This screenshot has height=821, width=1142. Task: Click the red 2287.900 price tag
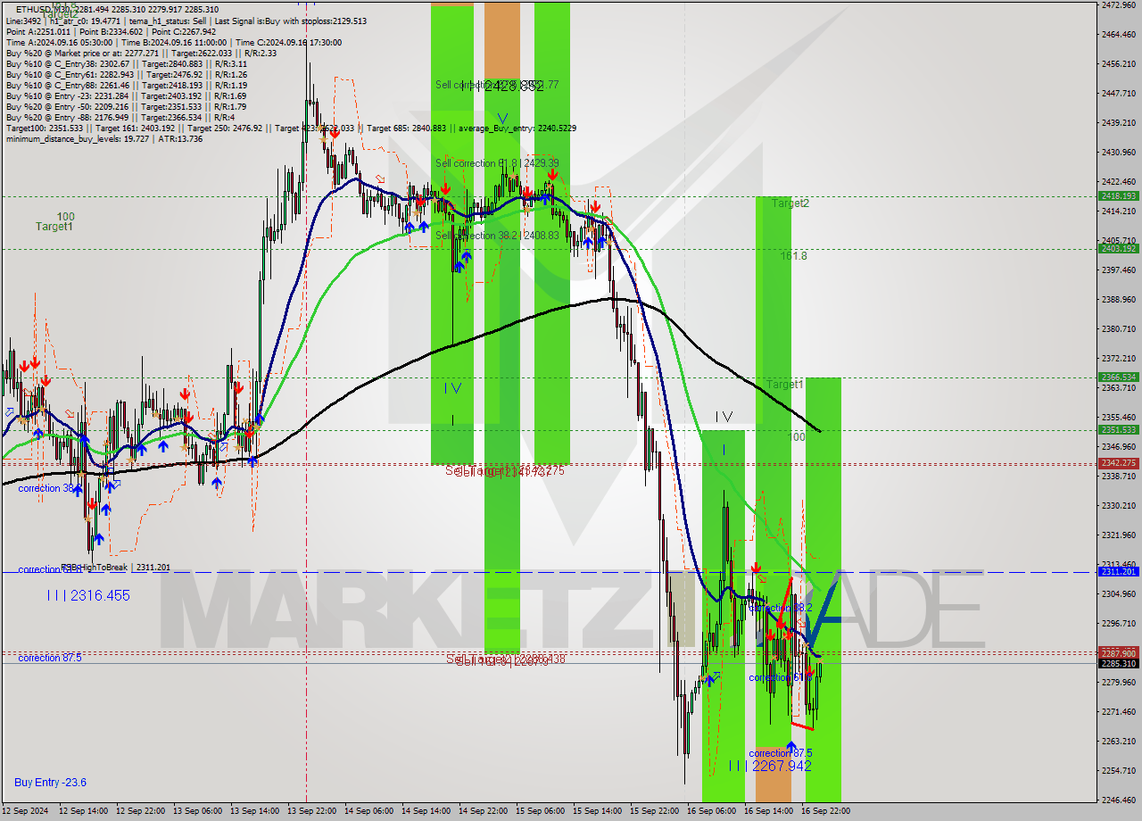pos(1118,652)
